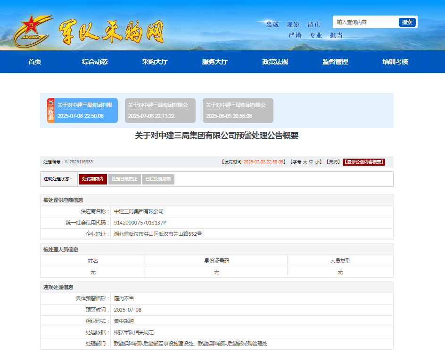Open the 采购大厅 menu item
The height and width of the screenshot is (353, 445).
(x=155, y=62)
